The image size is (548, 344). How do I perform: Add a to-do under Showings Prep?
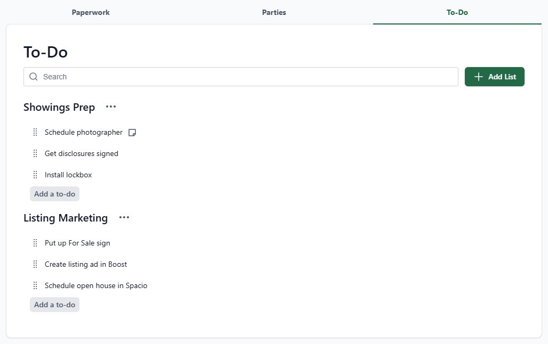point(54,193)
